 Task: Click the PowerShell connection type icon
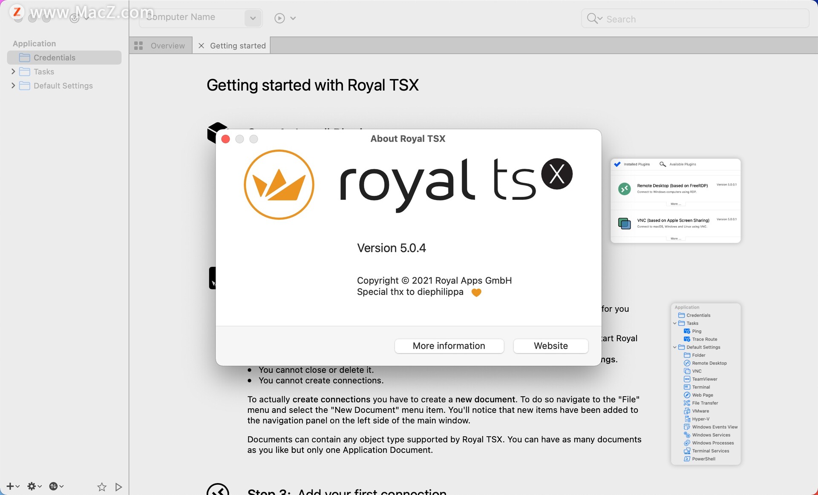(x=686, y=459)
